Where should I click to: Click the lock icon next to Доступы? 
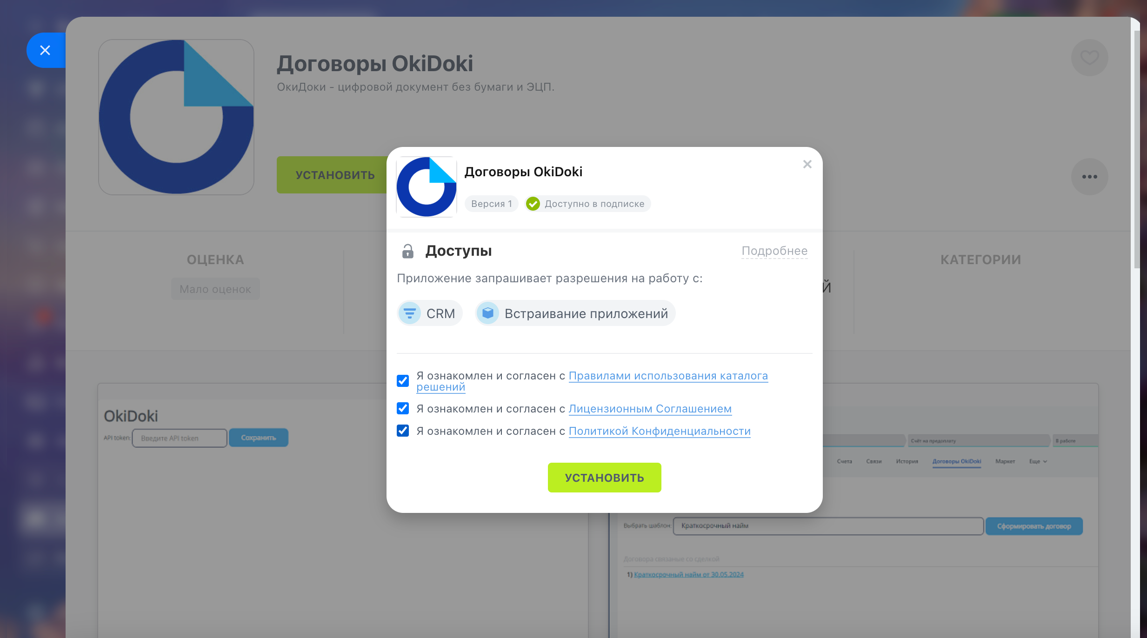[407, 251]
